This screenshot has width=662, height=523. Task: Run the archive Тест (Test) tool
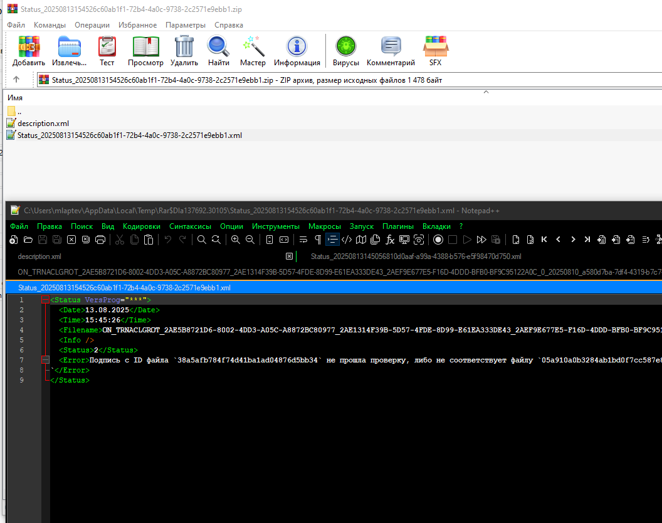107,46
